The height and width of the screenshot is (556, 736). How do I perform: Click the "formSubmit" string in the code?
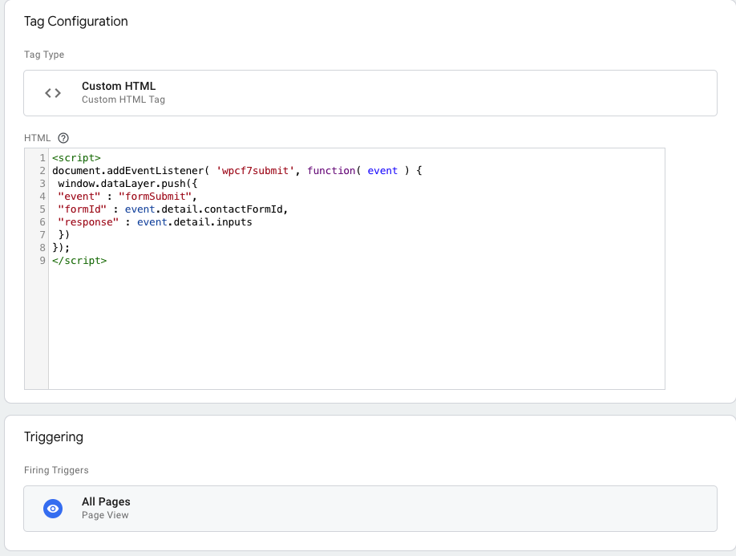tap(155, 197)
